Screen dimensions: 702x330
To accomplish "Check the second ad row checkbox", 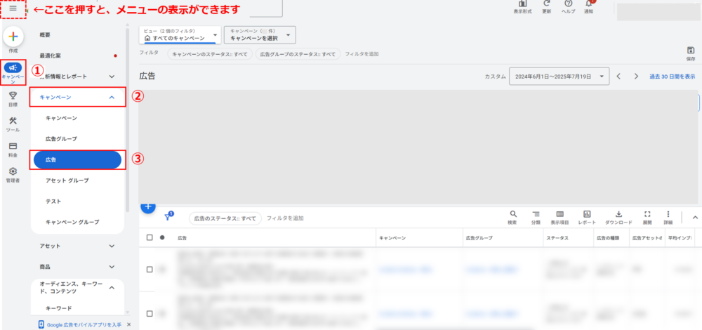I will pyautogui.click(x=149, y=313).
